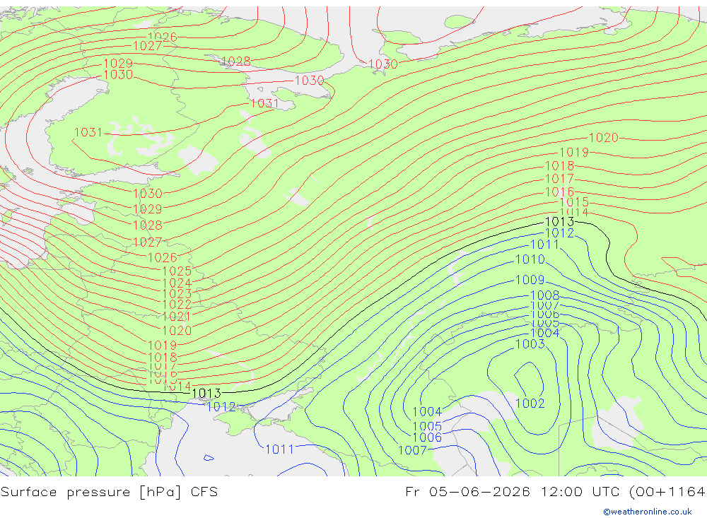This screenshot has height=518, width=707.
Task: Click the '(00+1164' forecast offset text
Action: [667, 491]
